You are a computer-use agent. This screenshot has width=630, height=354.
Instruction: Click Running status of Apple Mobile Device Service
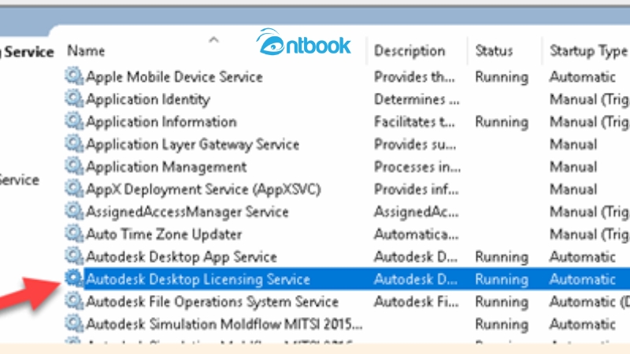[x=502, y=77]
